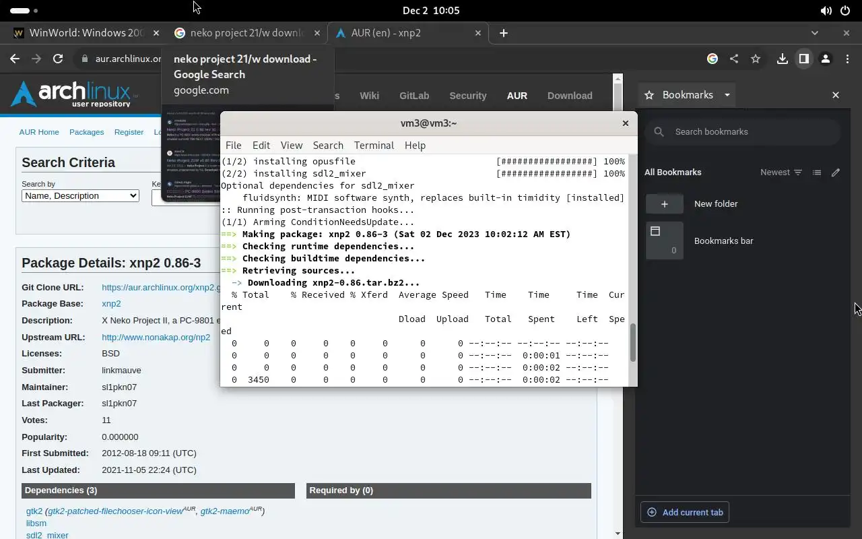Select the AUR (en) - xnp2 tab

pos(408,32)
